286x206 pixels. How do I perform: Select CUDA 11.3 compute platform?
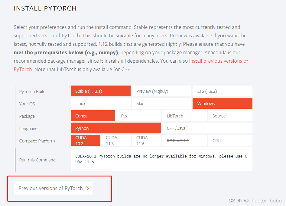click(116, 141)
